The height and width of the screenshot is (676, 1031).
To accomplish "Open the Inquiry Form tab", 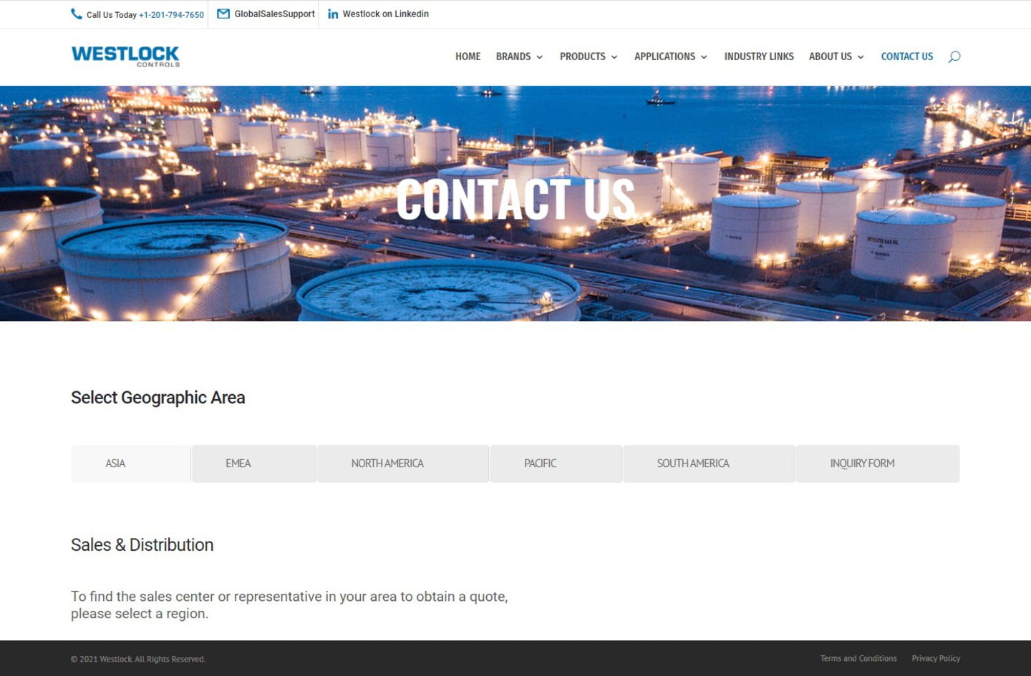I will (862, 464).
